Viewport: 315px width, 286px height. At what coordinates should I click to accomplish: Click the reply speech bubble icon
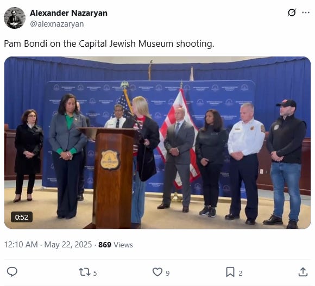(12, 272)
